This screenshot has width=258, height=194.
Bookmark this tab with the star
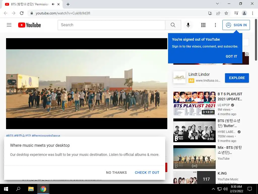coord(226,13)
